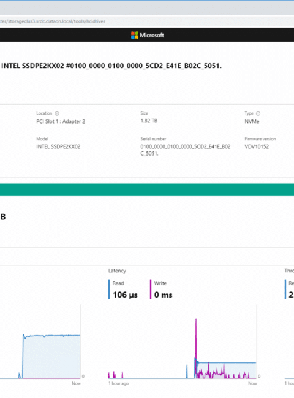This screenshot has height=398, width=294.
Task: Click the 'Now' label under the Latency chart
Action: pos(252,383)
